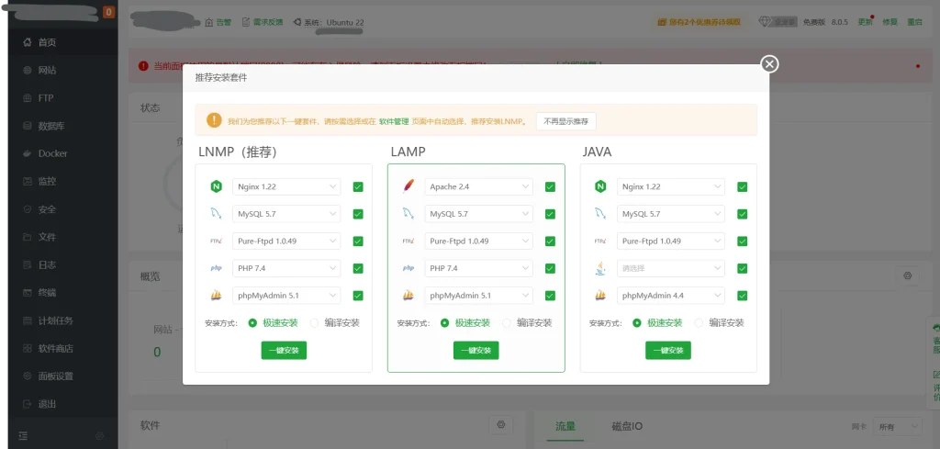The height and width of the screenshot is (449, 940).
Task: Click the 重启 link in header
Action: click(x=914, y=22)
